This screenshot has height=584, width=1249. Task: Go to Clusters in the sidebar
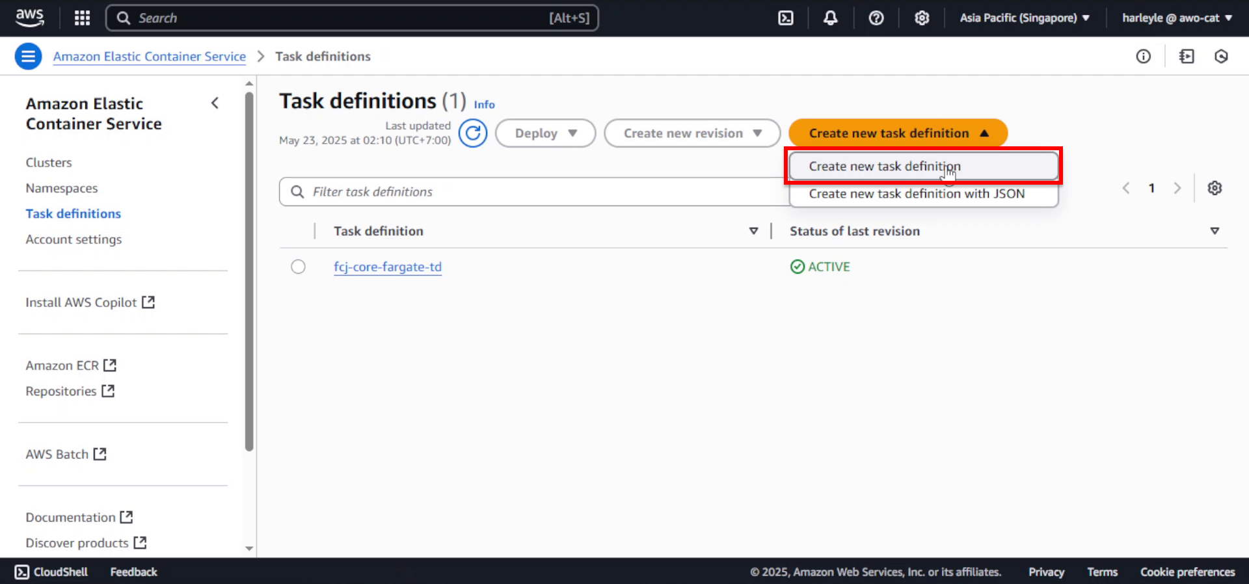pos(49,163)
